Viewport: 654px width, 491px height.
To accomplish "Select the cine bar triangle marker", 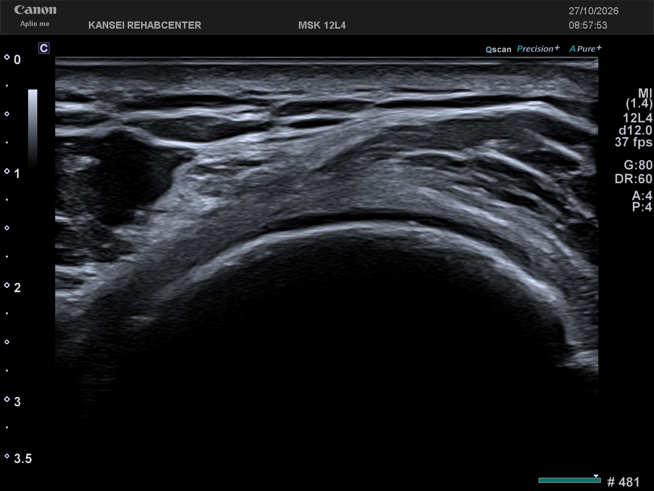I will tap(596, 476).
